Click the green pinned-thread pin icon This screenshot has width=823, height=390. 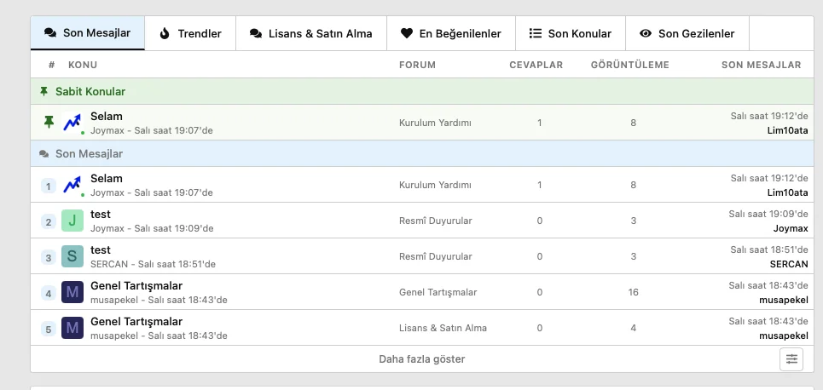[x=48, y=123]
